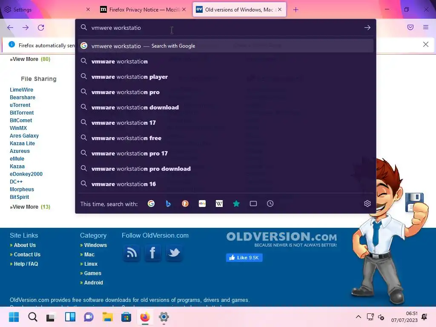Search this time with eBay icon
436x327 pixels.
202,204
